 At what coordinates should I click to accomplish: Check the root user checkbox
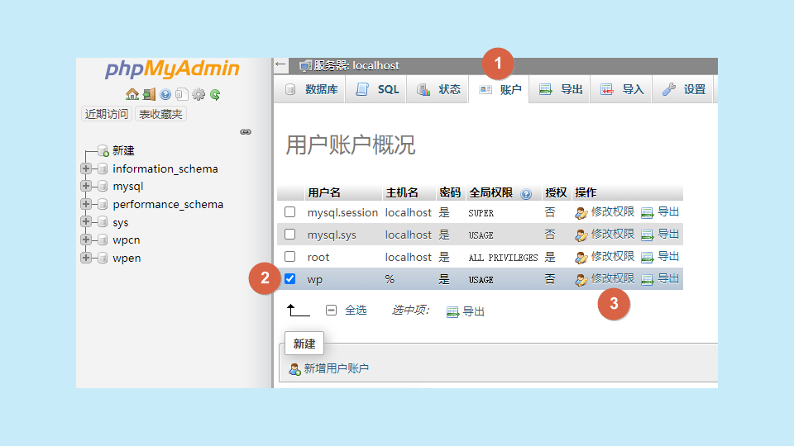point(289,256)
